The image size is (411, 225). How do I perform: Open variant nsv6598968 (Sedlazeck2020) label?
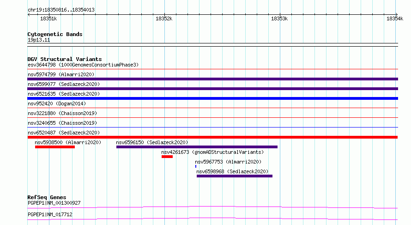tap(232, 171)
